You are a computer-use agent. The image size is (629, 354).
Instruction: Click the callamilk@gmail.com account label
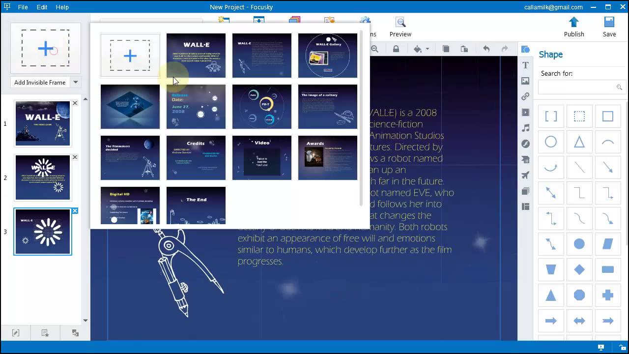coord(553,7)
